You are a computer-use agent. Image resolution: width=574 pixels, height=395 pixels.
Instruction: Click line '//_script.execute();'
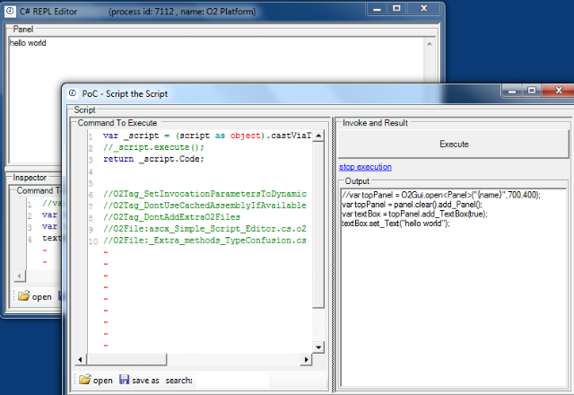(153, 147)
